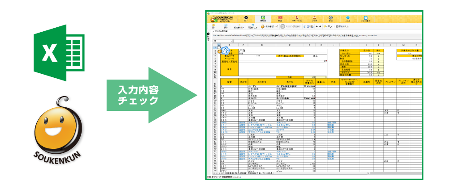This screenshot has width=452, height=190.
Task: Select row 14 header
Action: coord(214,86)
